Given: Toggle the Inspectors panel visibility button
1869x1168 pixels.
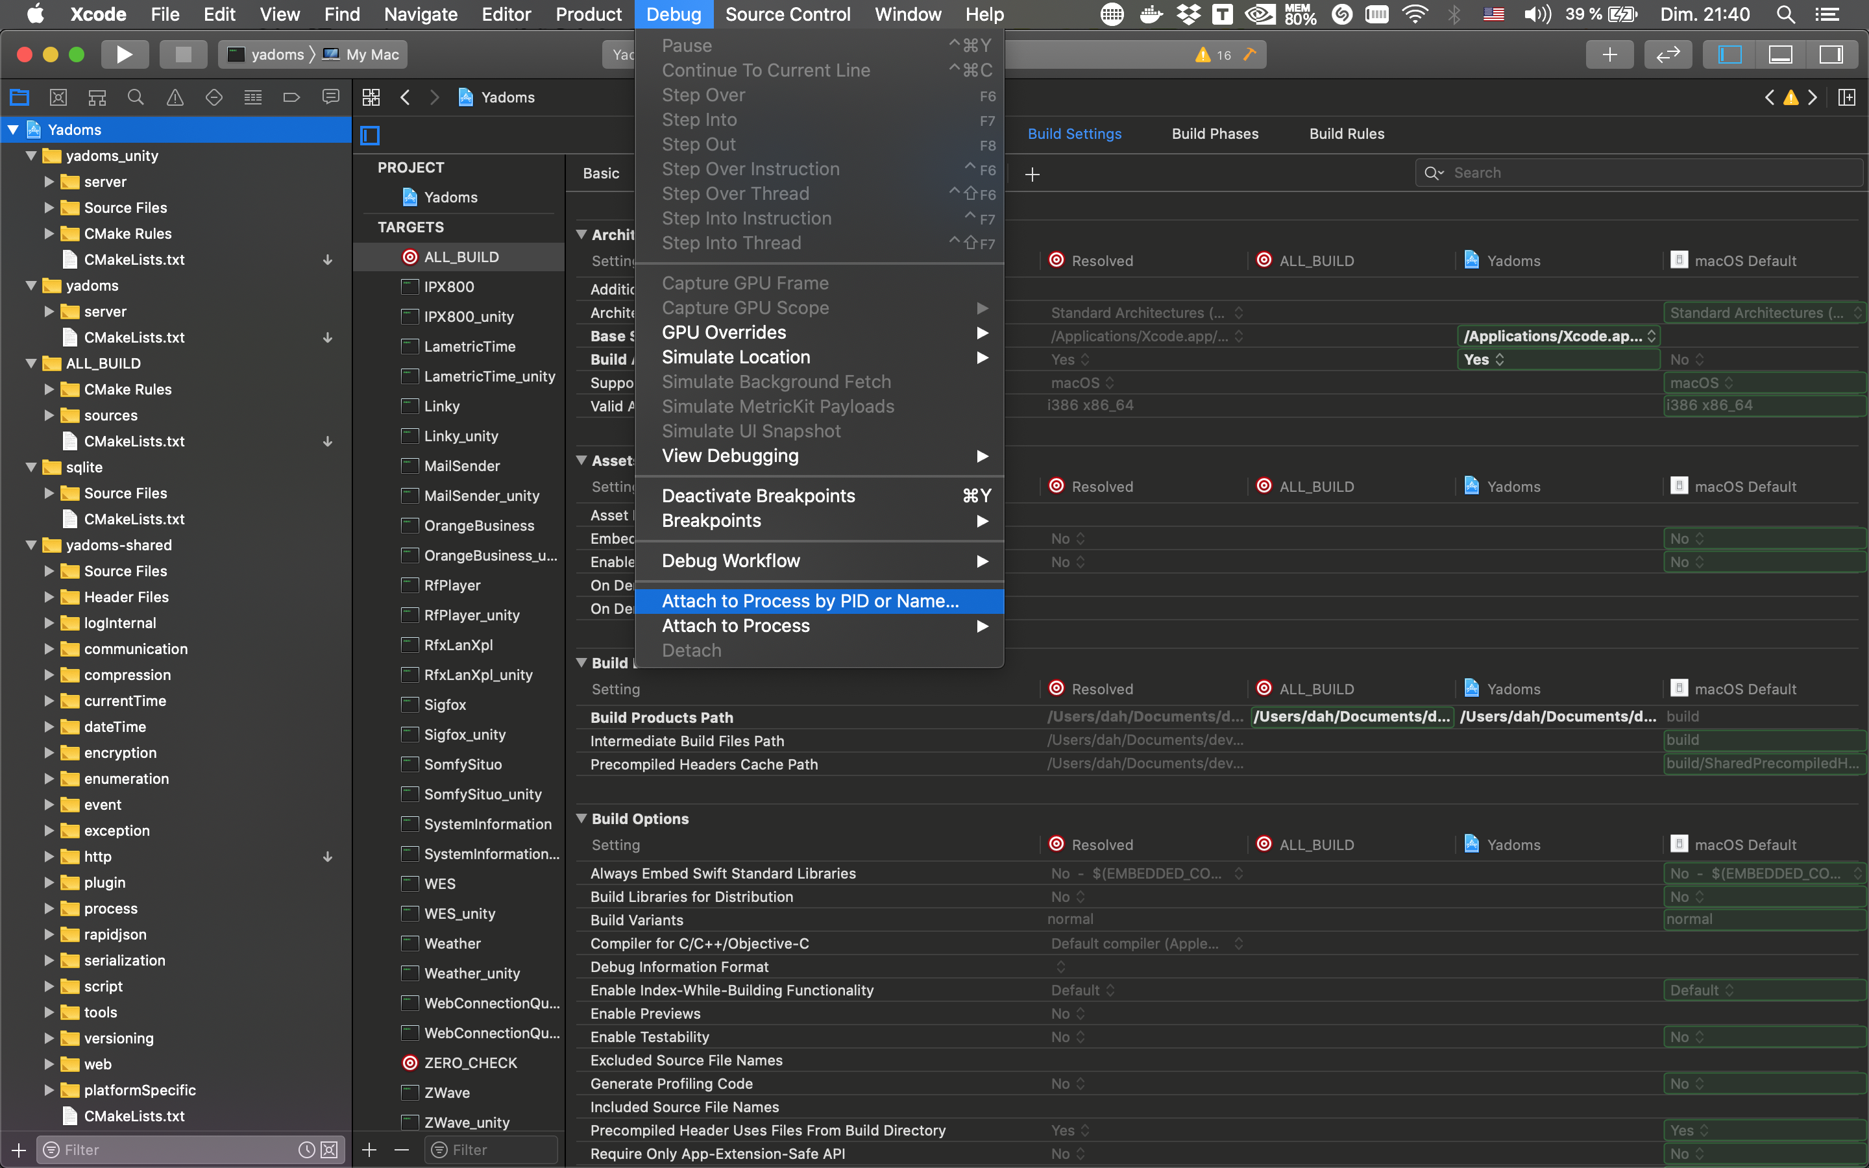Looking at the screenshot, I should coord(1831,54).
